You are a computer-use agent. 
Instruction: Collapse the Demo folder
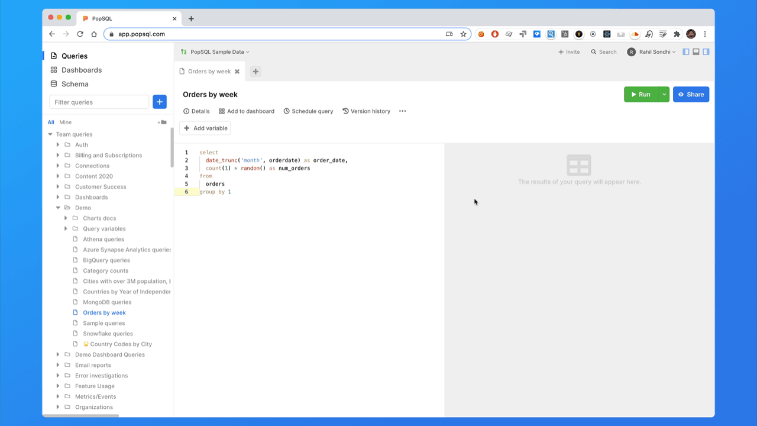pos(58,208)
